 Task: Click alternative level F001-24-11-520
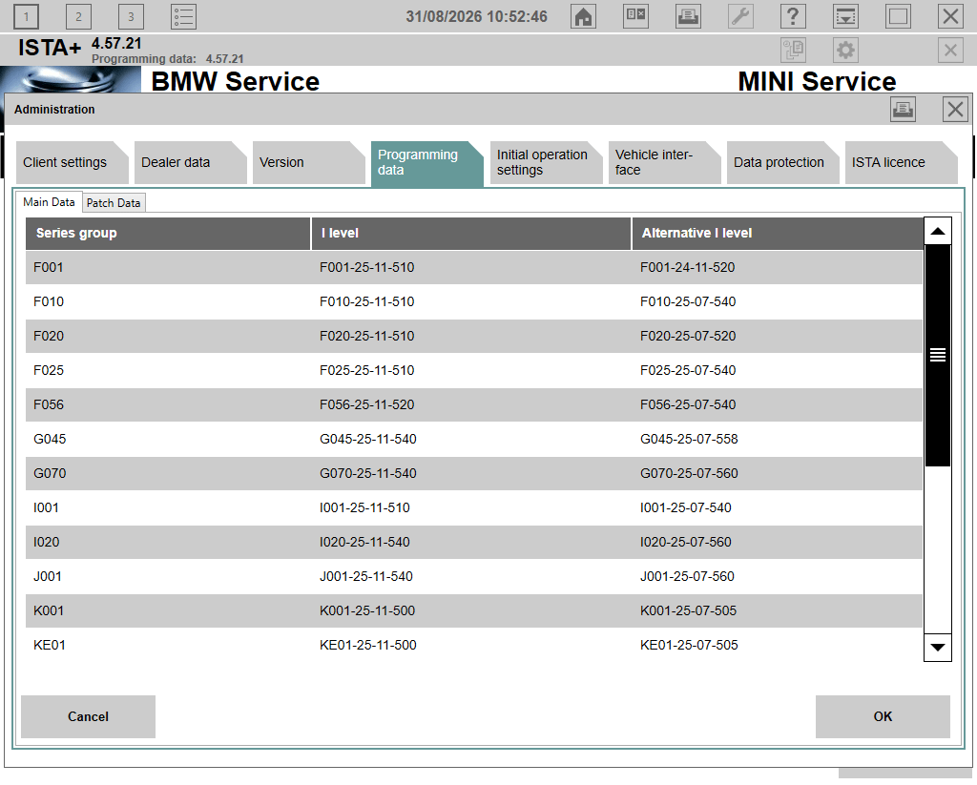click(688, 268)
